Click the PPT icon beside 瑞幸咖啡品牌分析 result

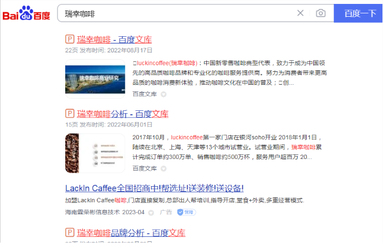coord(70,232)
